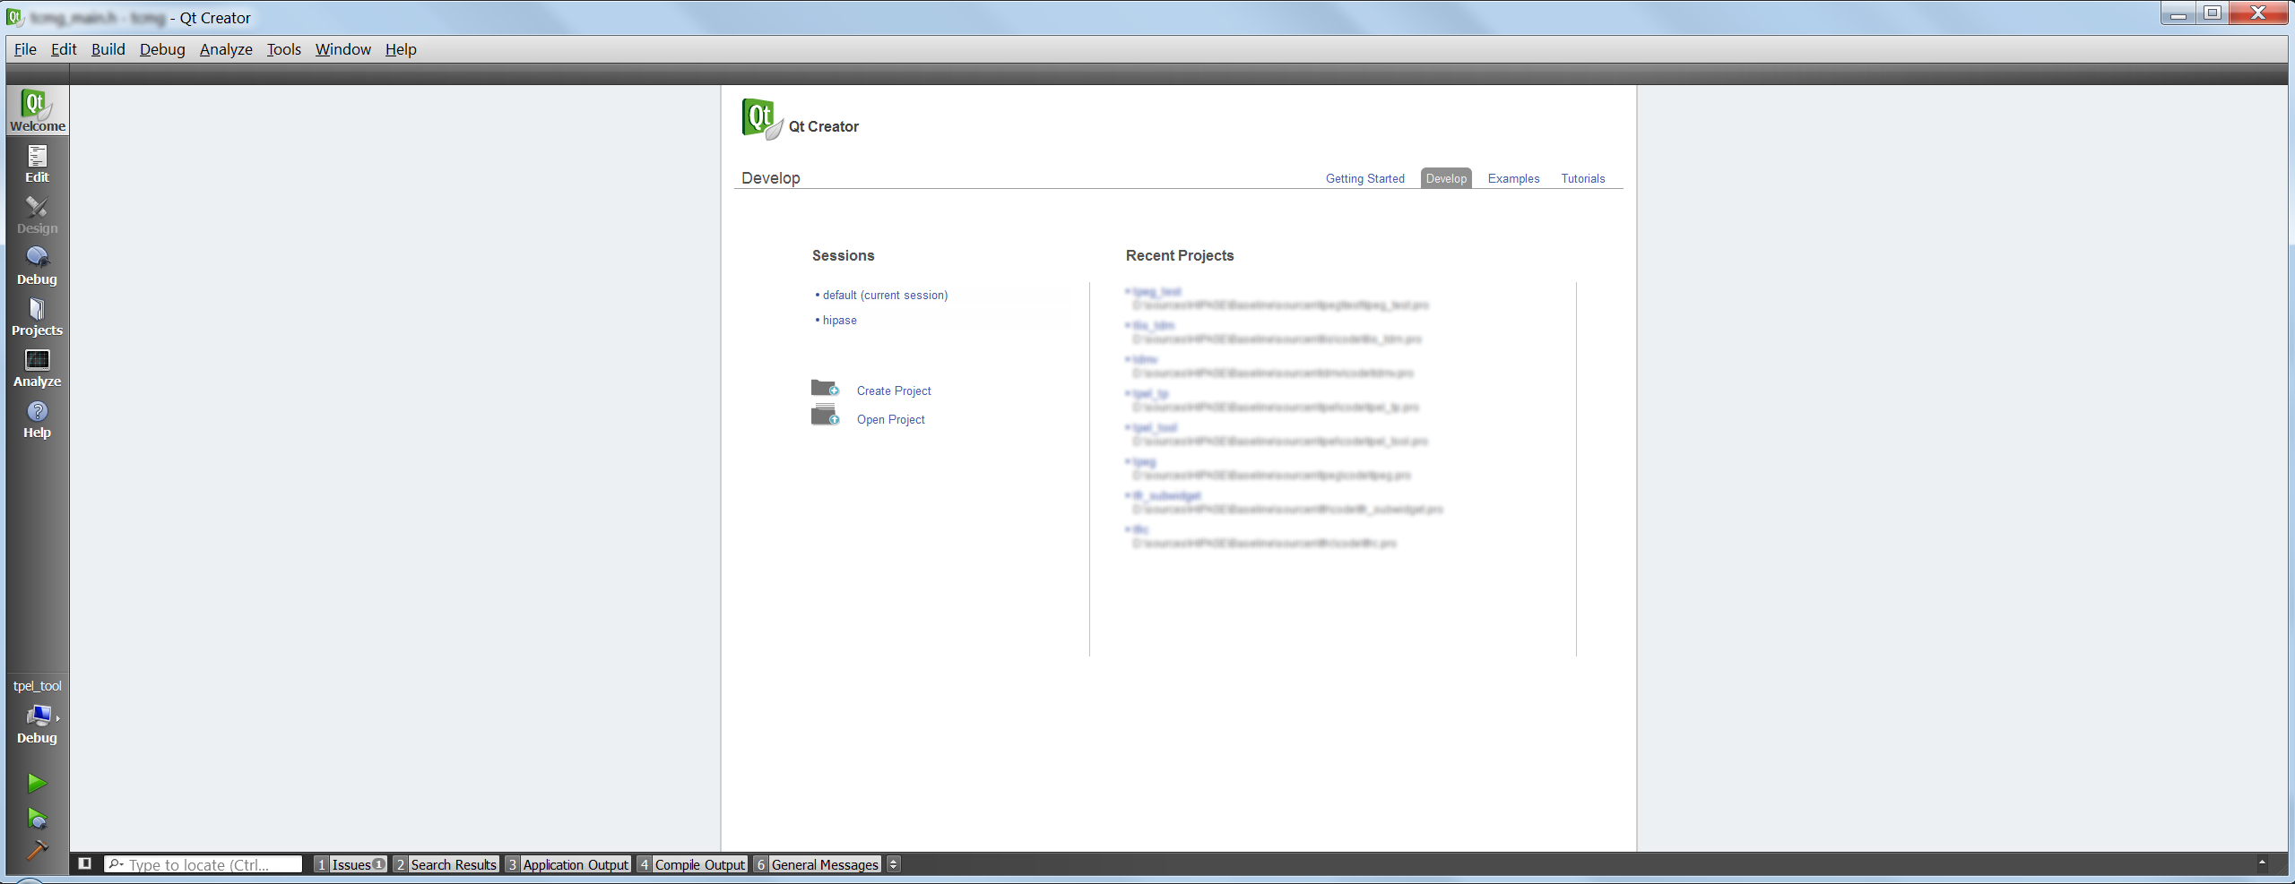The width and height of the screenshot is (2295, 884).
Task: Open the Debug mode in the mode selector
Action: pyautogui.click(x=37, y=265)
